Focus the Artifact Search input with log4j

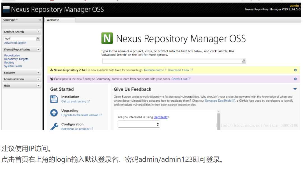point(20,39)
